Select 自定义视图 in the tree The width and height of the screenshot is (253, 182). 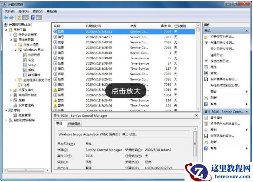click(31, 45)
